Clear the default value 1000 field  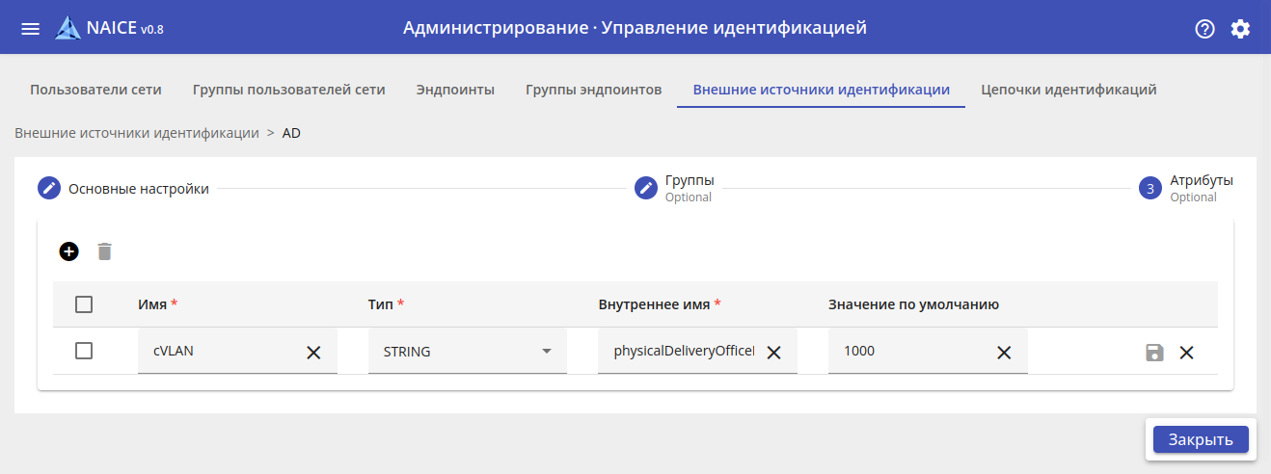pos(1004,353)
